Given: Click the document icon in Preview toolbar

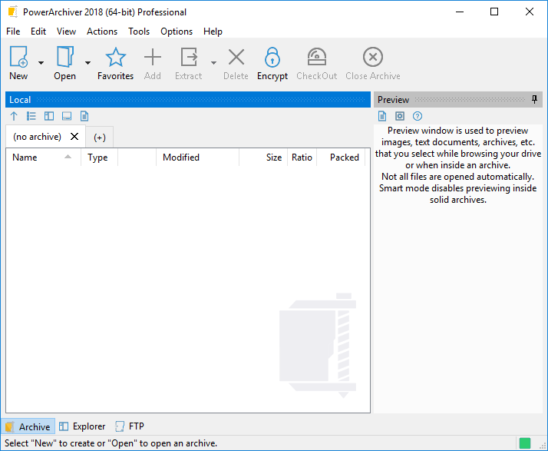Looking at the screenshot, I should [x=382, y=116].
